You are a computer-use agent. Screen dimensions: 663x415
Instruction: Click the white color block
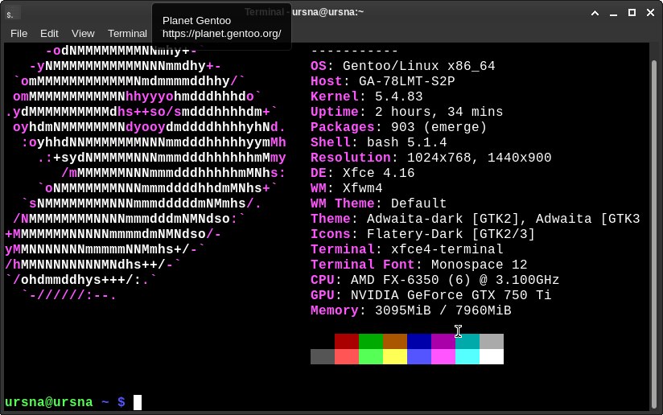coord(492,356)
